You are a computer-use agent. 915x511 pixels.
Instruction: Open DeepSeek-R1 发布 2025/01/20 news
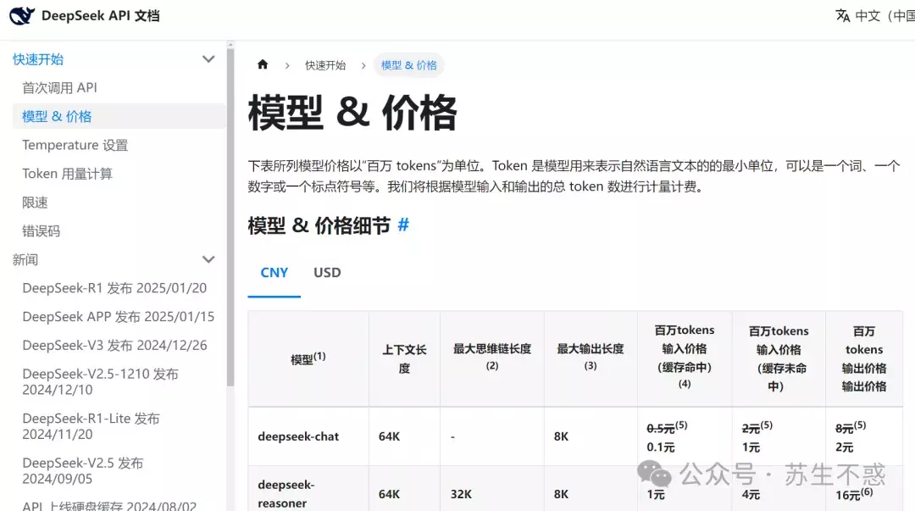point(114,288)
